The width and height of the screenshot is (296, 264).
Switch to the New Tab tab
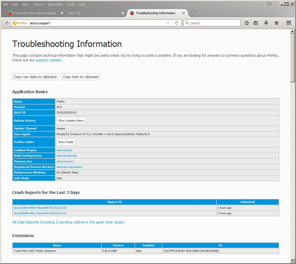(93, 13)
